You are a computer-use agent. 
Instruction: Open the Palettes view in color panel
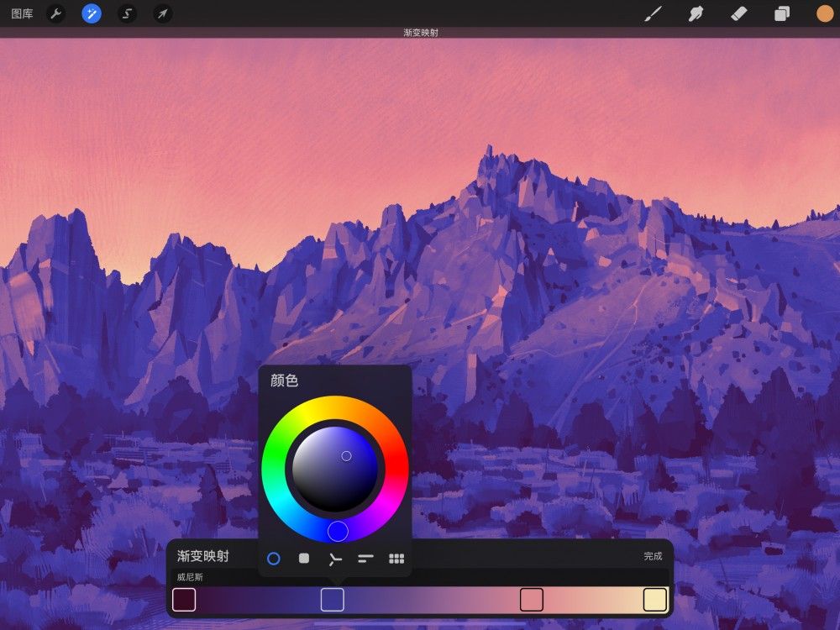coord(395,557)
